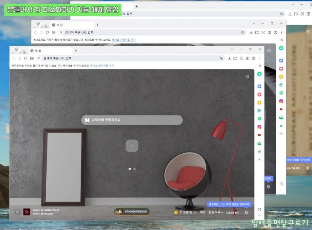Open the 메모 widget
The height and width of the screenshot is (230, 312).
[202, 212]
